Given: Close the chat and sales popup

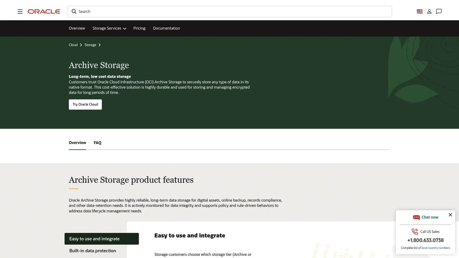Looking at the screenshot, I should click(x=450, y=215).
